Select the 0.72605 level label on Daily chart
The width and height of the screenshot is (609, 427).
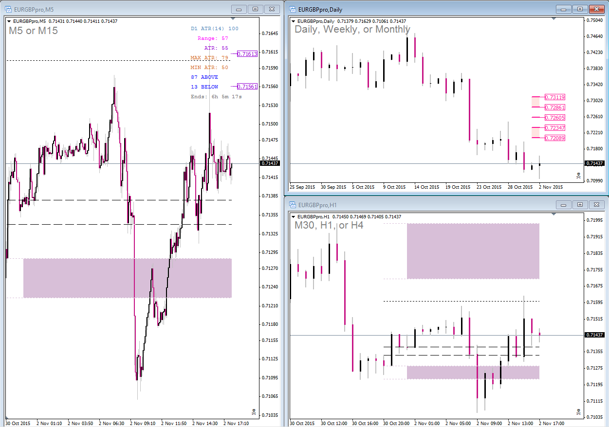click(x=555, y=118)
